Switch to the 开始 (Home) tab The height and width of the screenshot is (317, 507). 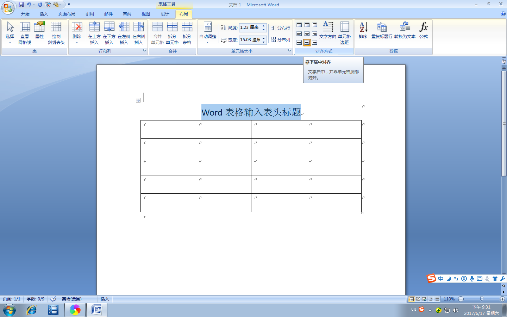point(25,14)
